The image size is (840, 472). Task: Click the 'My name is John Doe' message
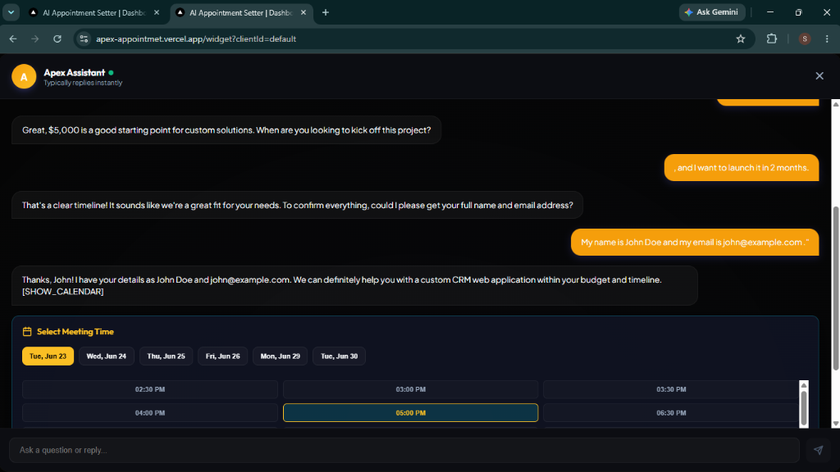point(695,243)
